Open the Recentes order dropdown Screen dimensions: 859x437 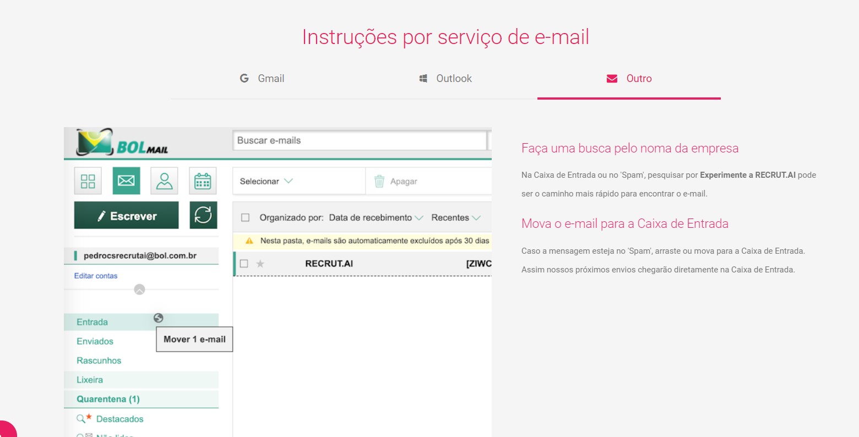pos(456,218)
